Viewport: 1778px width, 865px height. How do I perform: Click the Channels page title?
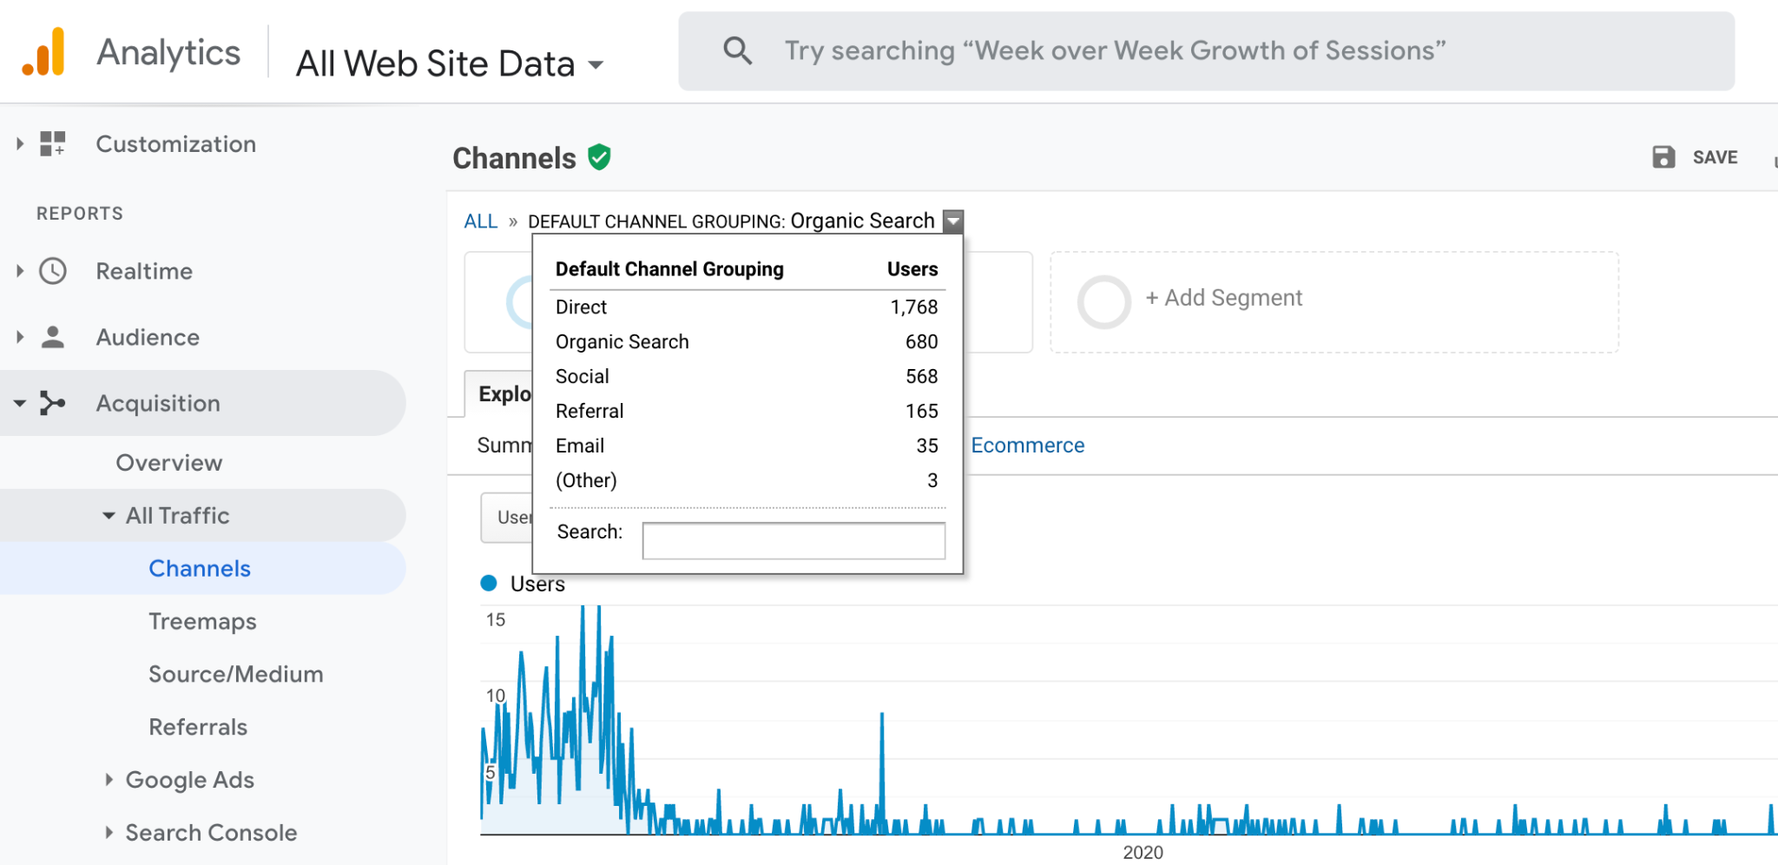(x=514, y=158)
